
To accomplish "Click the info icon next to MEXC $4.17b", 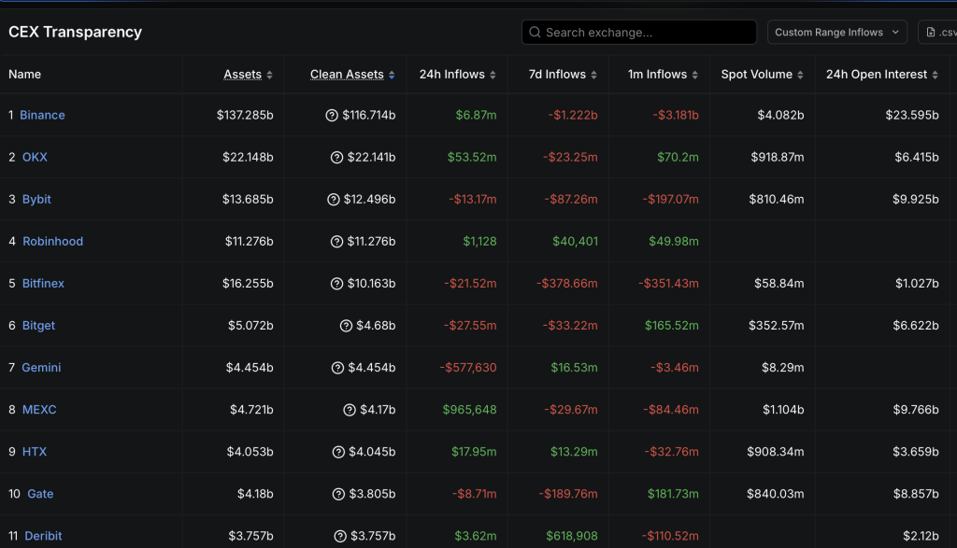I will 350,410.
